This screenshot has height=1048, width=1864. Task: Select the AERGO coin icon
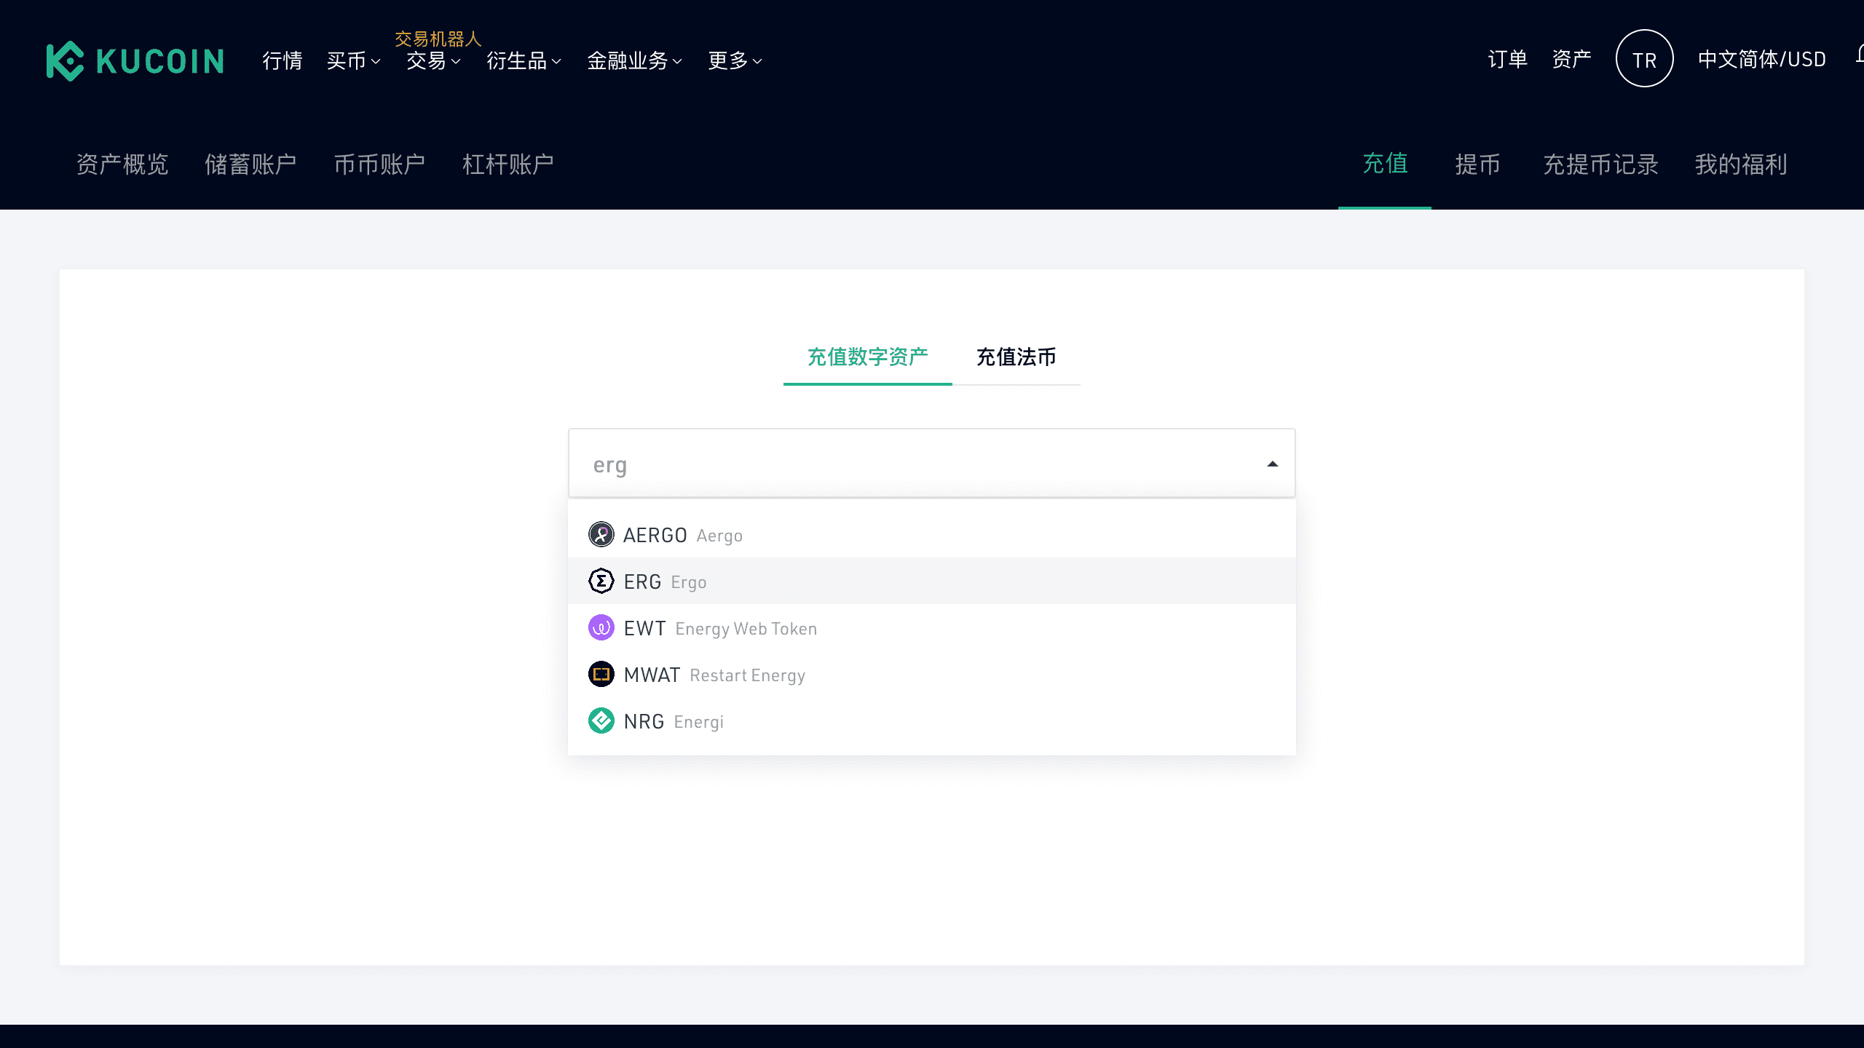point(601,533)
